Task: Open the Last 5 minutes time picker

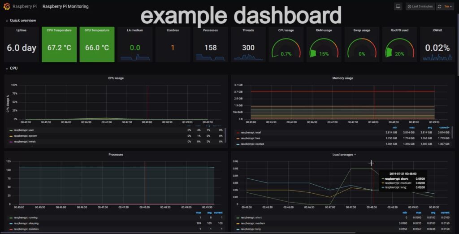Action: [x=420, y=6]
